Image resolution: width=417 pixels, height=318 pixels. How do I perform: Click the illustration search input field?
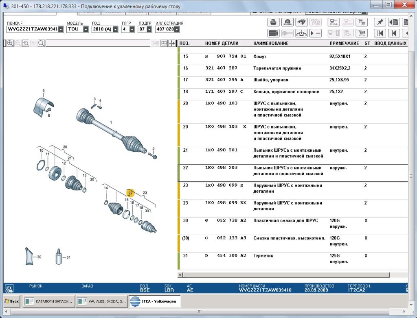(x=98, y=43)
